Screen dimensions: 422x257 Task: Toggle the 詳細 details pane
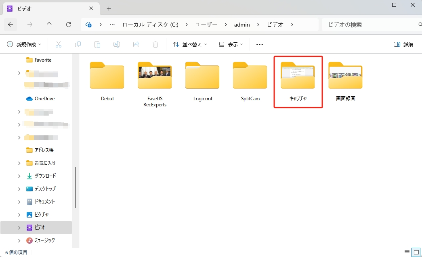coord(403,44)
